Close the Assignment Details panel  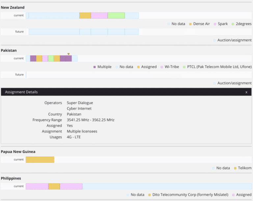tap(246, 92)
